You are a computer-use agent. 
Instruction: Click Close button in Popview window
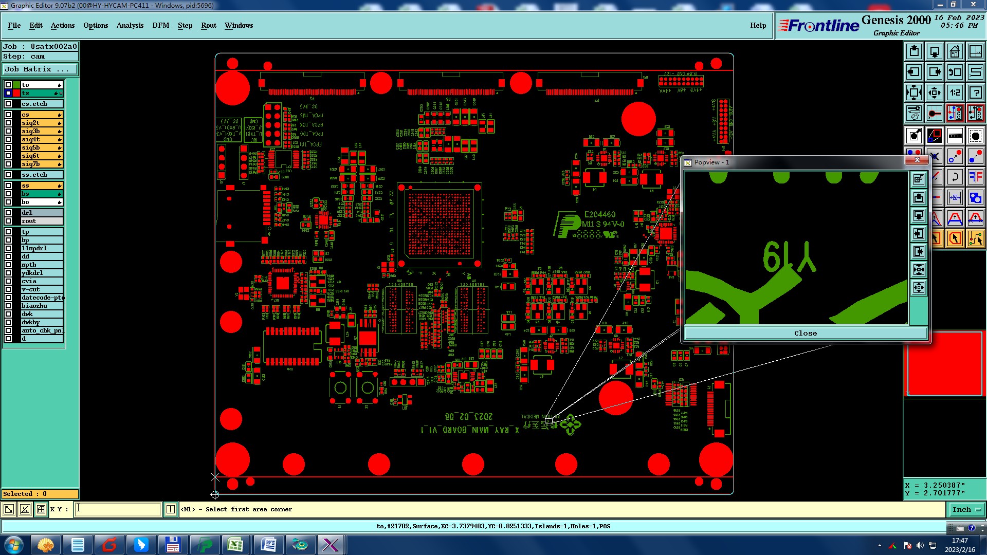pos(805,333)
